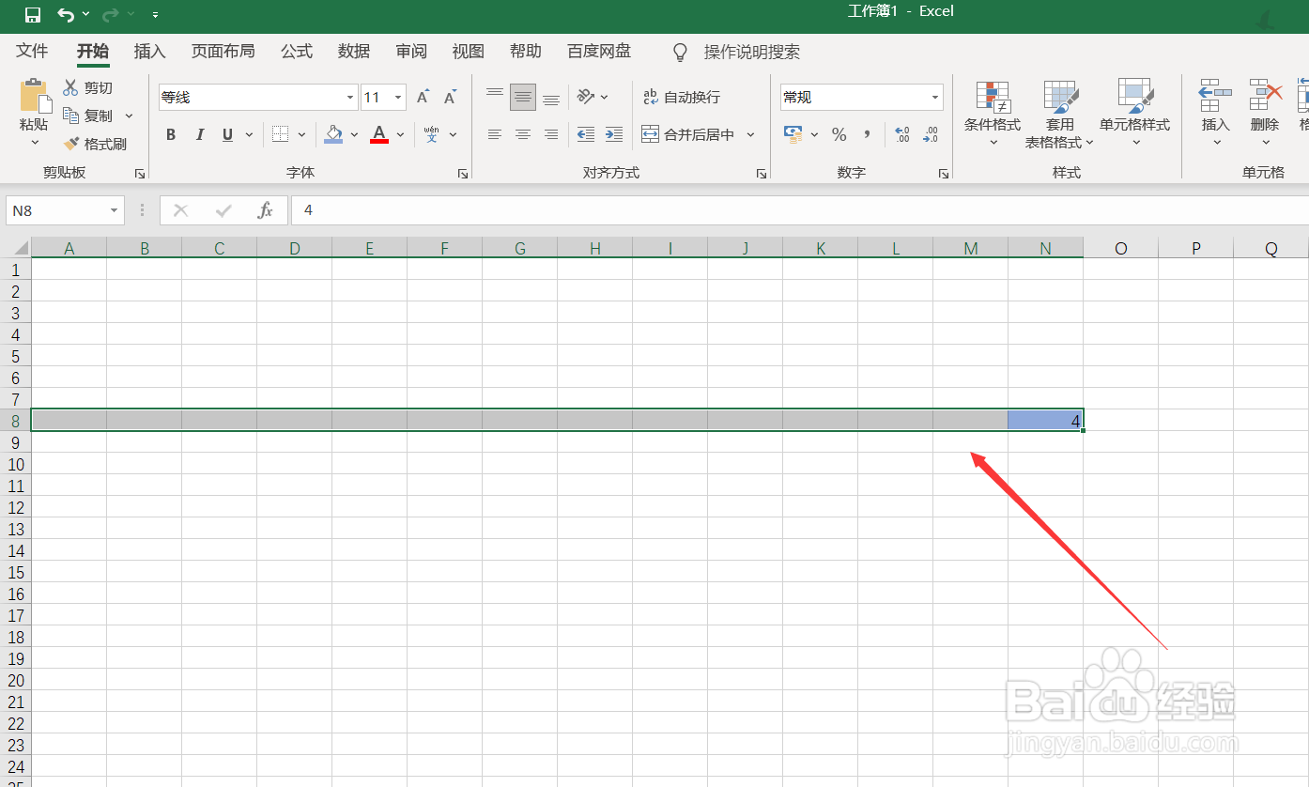
Task: Open the Font dialog launcher
Action: tap(462, 174)
